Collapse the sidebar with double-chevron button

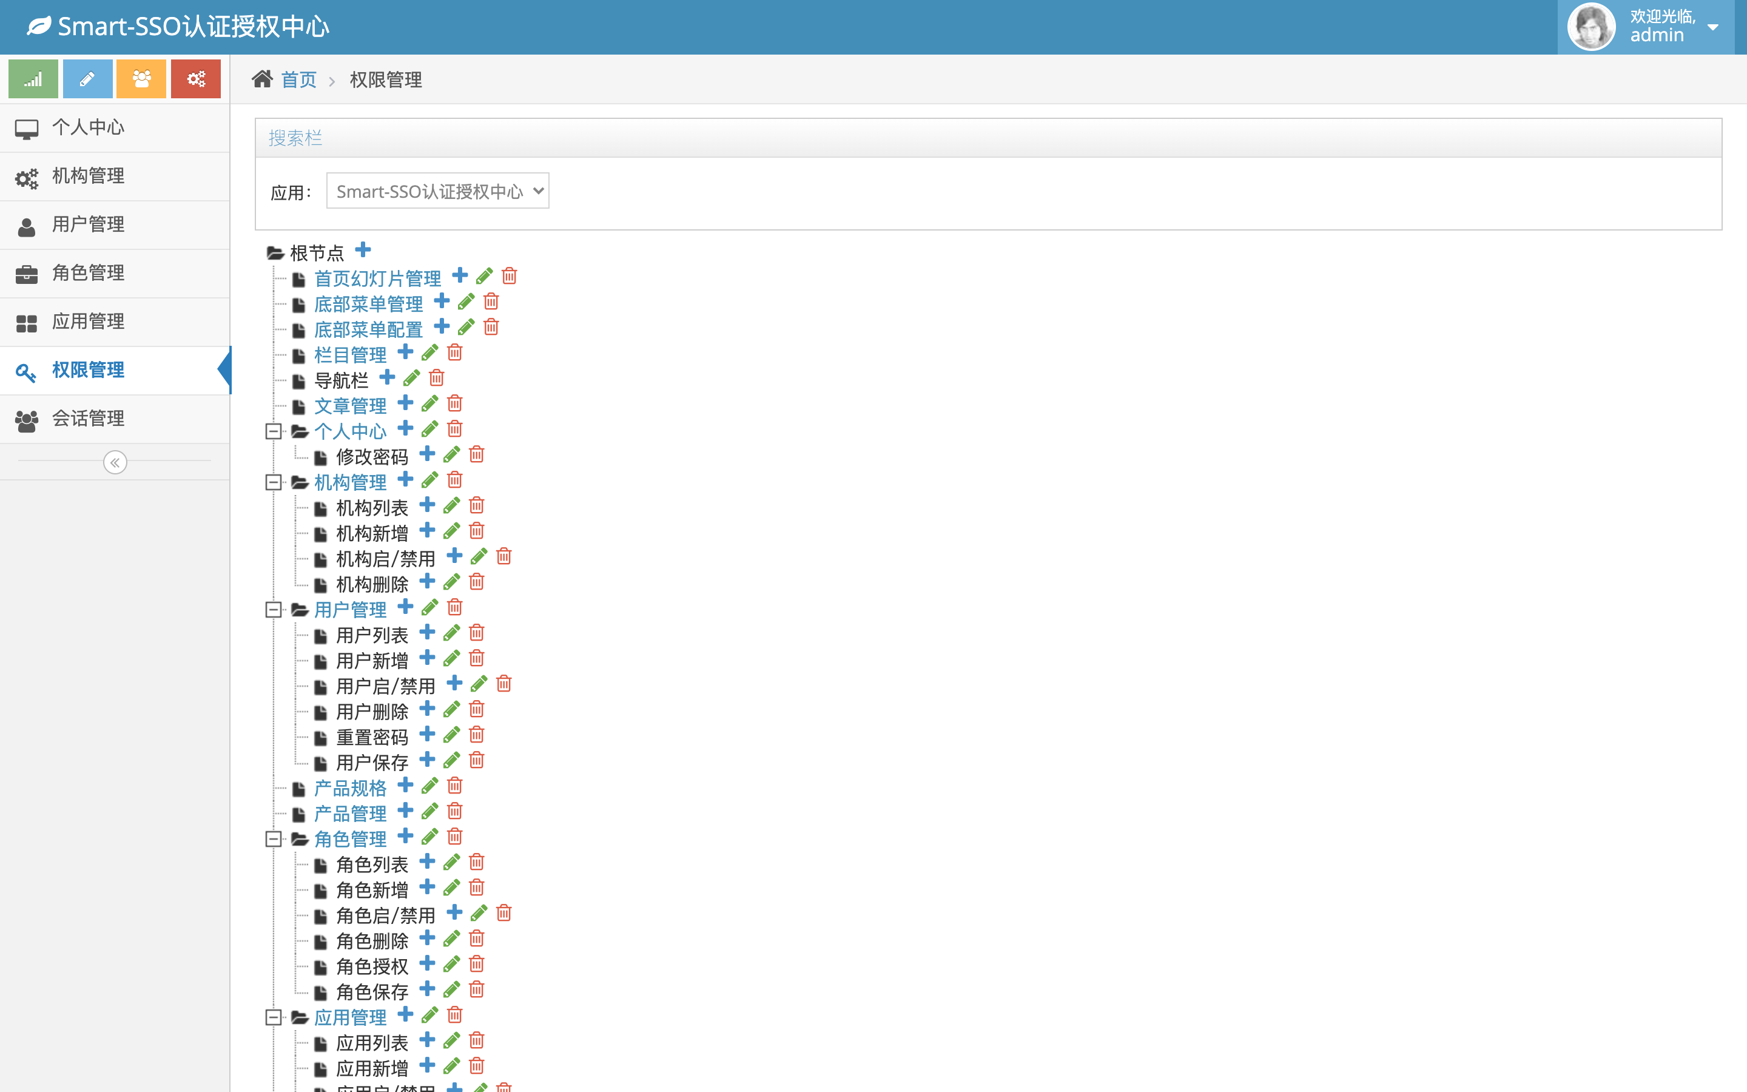click(x=115, y=462)
